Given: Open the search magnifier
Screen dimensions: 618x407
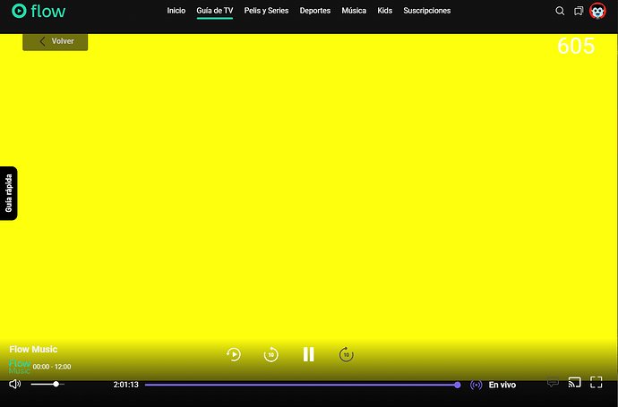Looking at the screenshot, I should [x=560, y=11].
